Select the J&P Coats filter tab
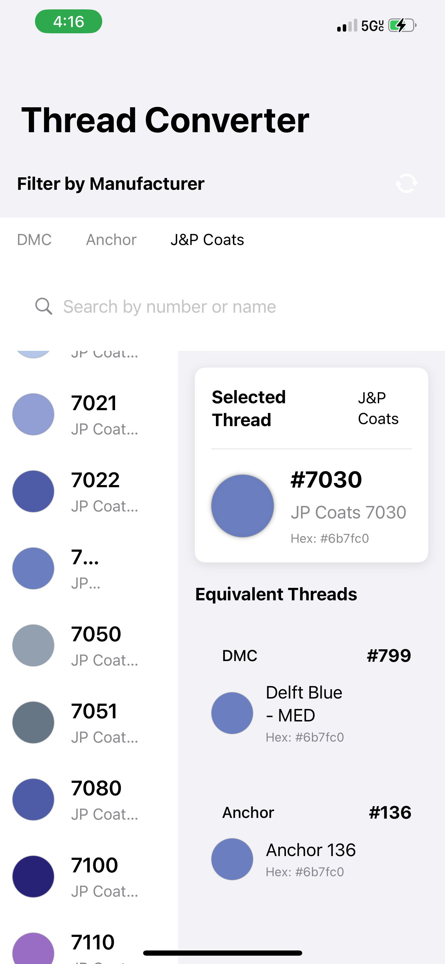Screen dimensions: 445x964 207,239
